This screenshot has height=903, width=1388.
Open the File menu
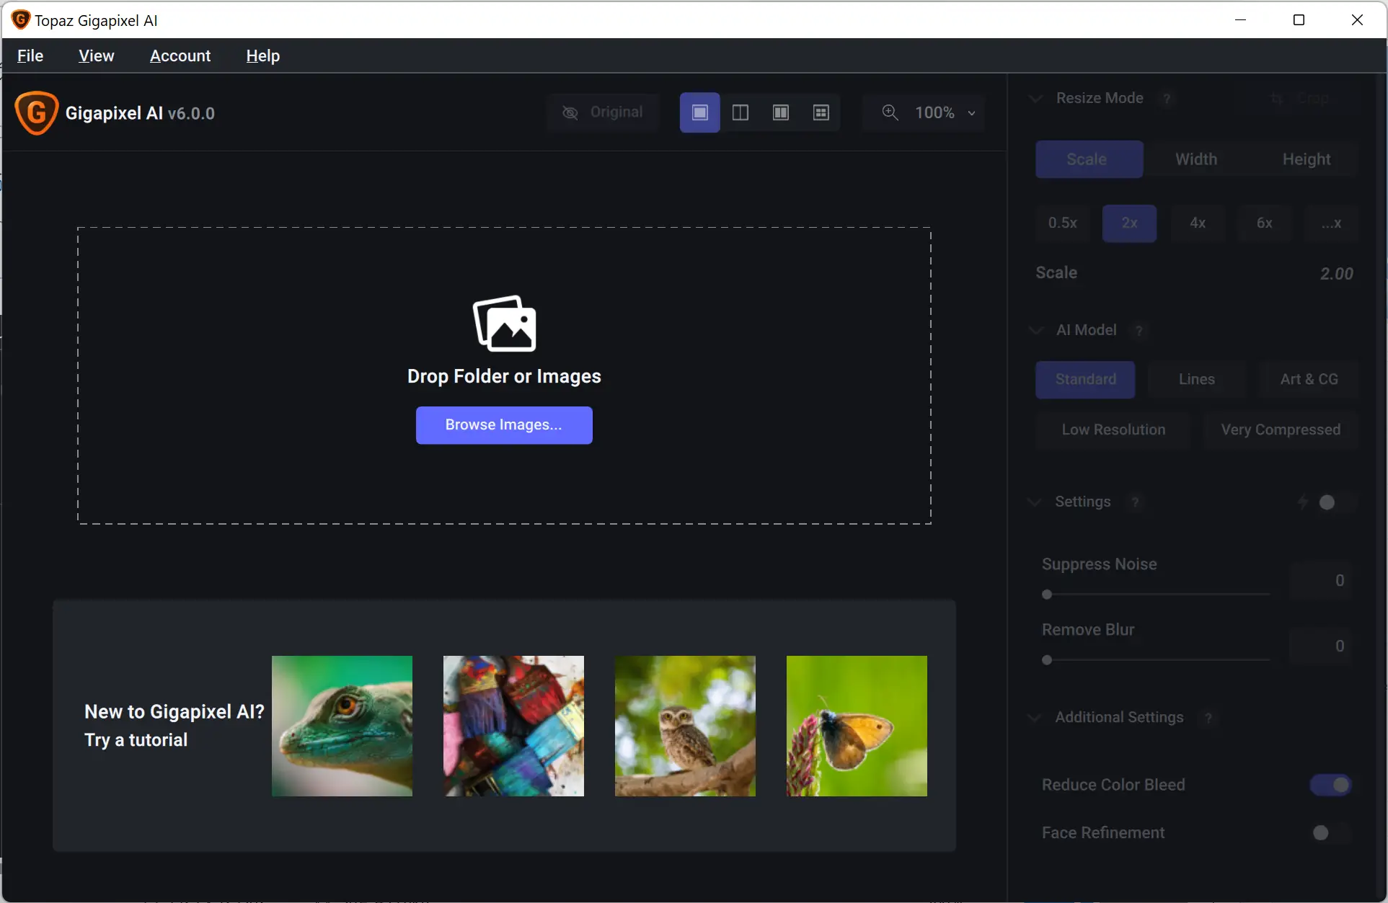(30, 55)
